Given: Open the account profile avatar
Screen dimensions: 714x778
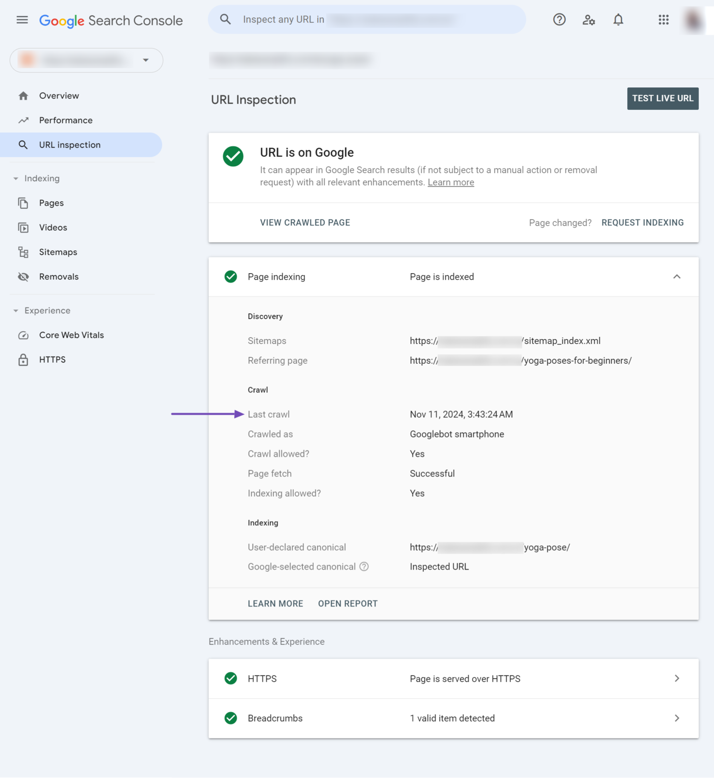Looking at the screenshot, I should (694, 20).
